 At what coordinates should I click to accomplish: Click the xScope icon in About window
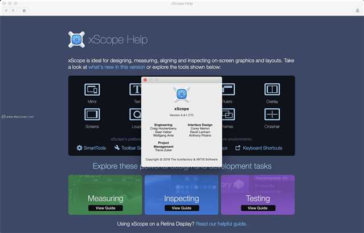point(182,95)
